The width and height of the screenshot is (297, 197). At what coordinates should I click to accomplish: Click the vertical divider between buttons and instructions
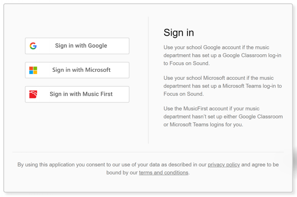tap(148, 80)
